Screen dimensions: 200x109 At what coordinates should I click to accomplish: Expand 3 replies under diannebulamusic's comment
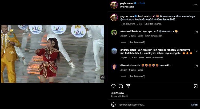click(137, 76)
